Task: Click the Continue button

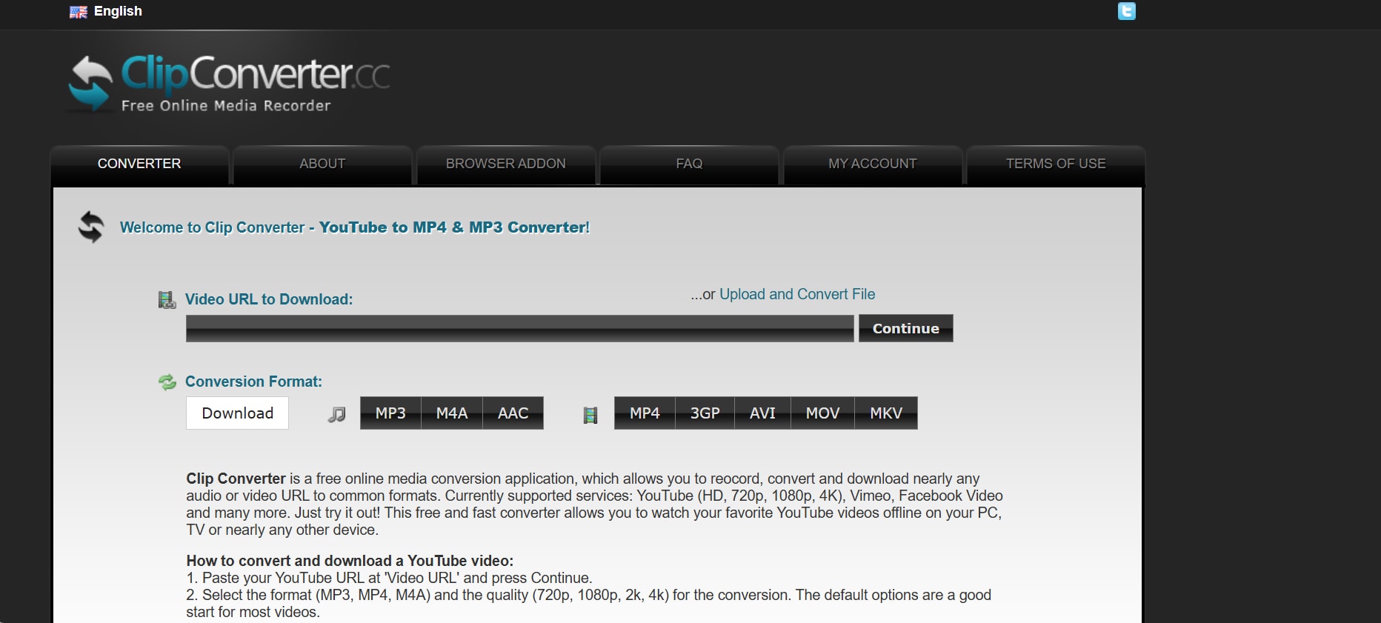Action: (x=905, y=328)
